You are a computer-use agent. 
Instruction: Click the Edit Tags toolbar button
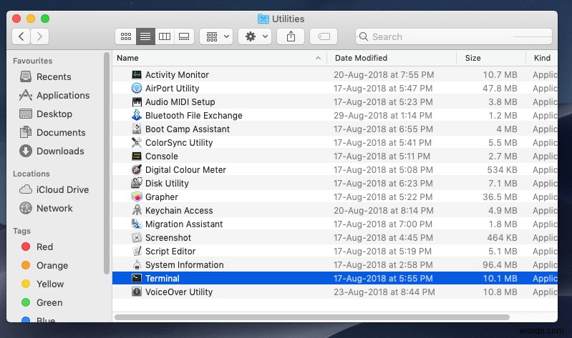click(324, 36)
